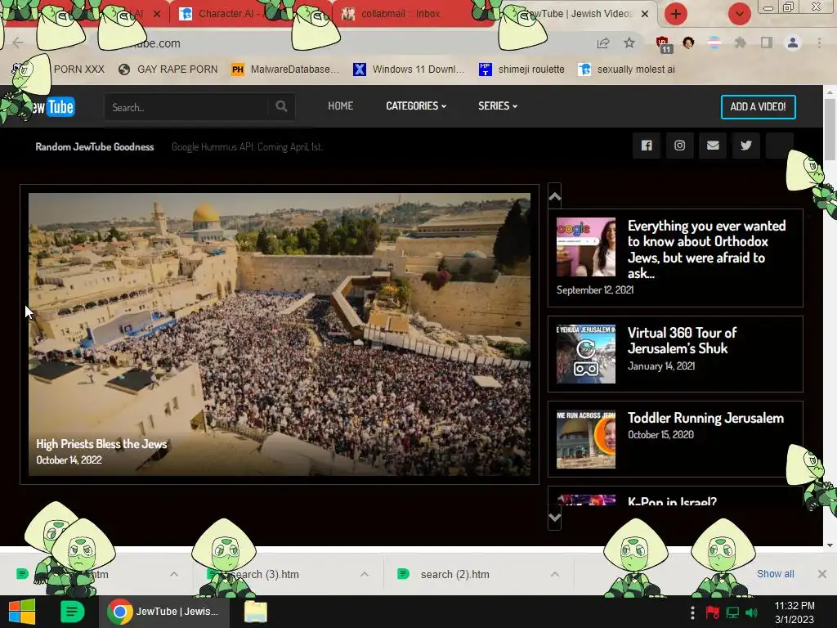Click the network tray icon
837x628 pixels.
pyautogui.click(x=732, y=612)
